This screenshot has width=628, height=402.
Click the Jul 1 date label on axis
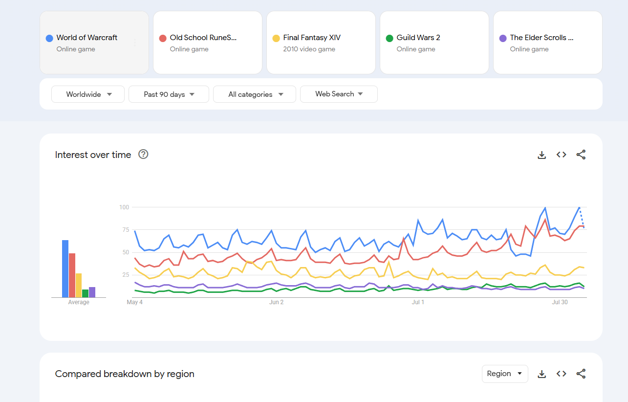point(418,302)
